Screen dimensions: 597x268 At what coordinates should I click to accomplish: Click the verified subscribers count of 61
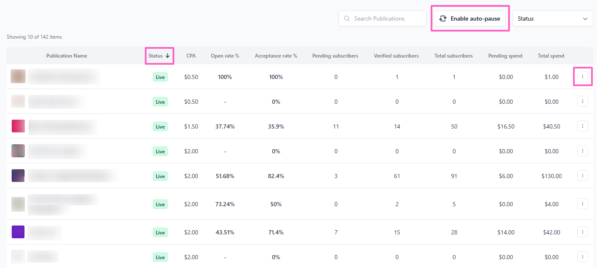(397, 176)
